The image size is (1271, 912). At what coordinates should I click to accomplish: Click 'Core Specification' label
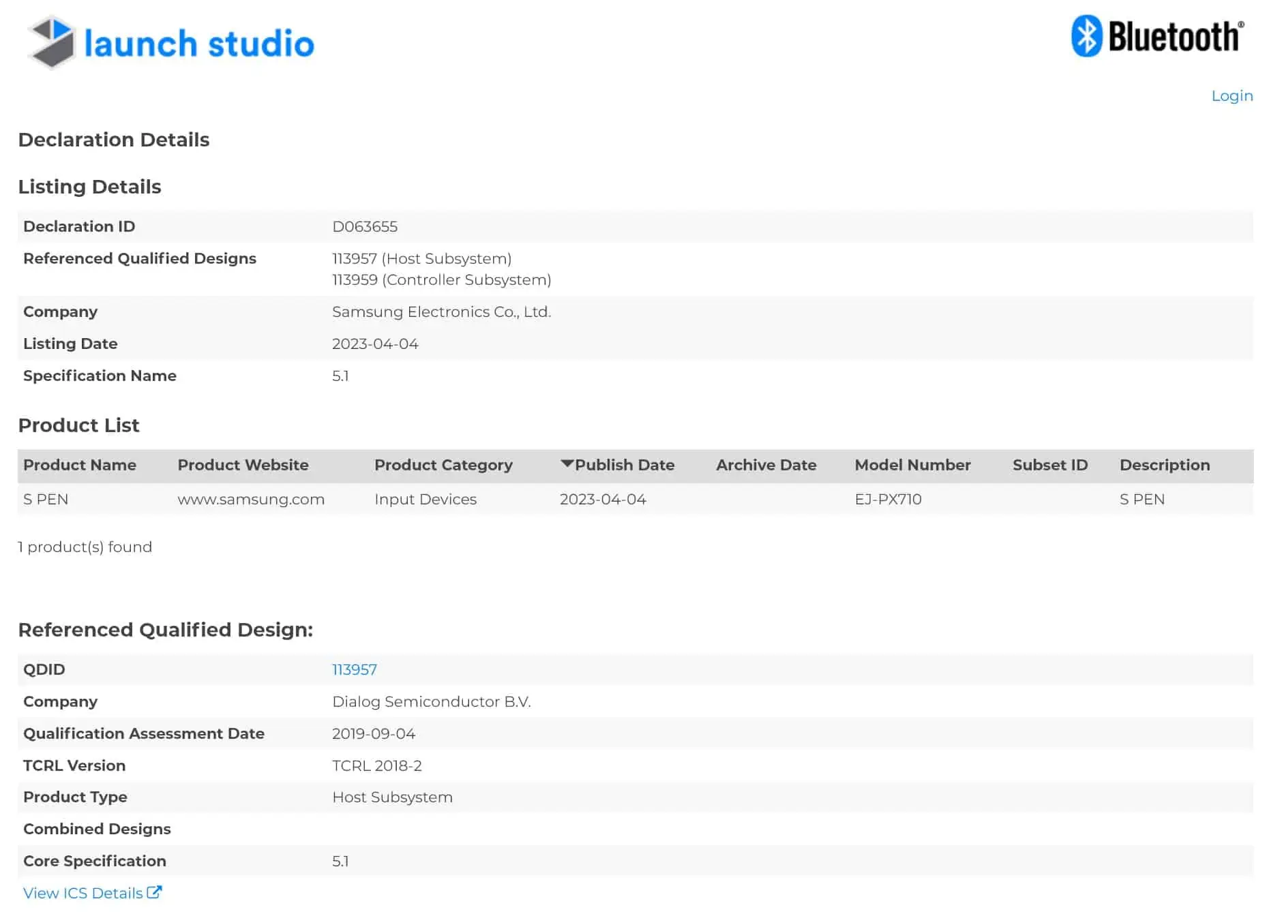(95, 861)
